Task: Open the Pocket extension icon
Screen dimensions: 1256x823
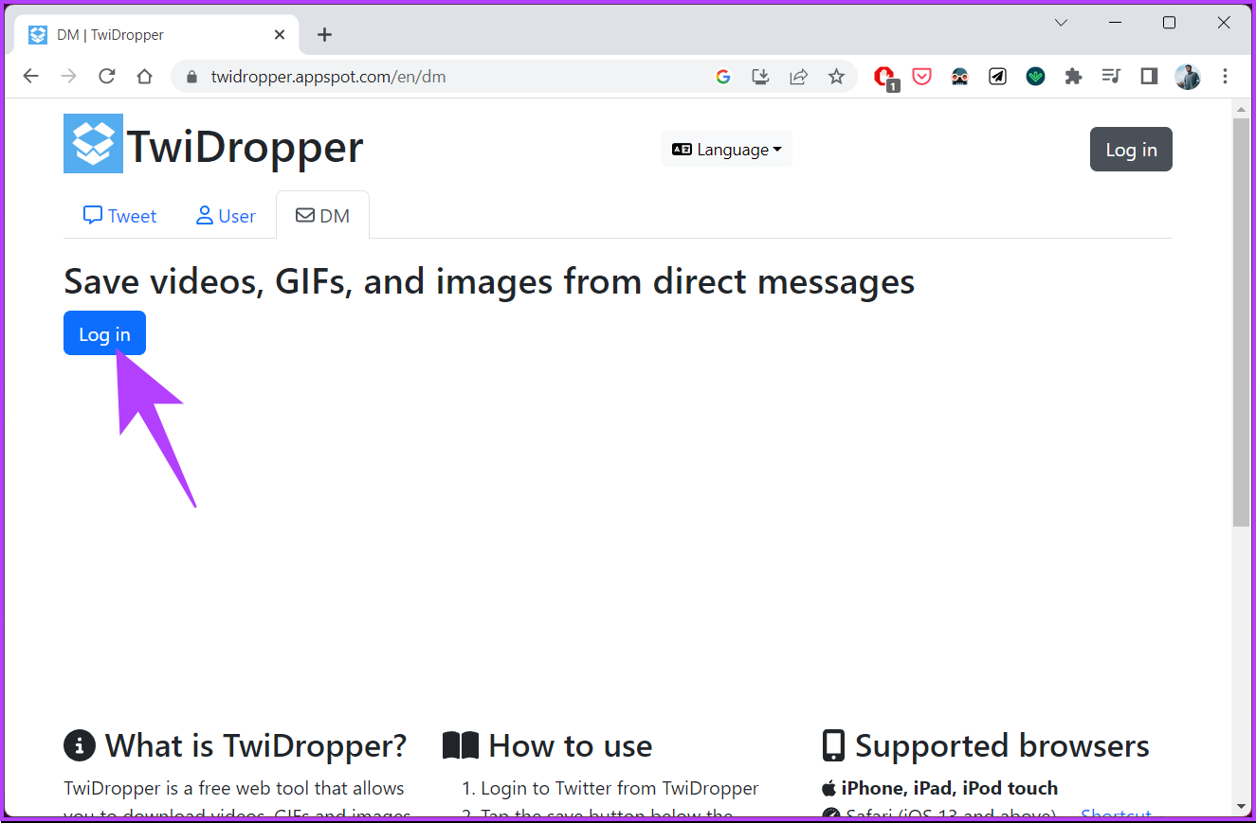Action: click(x=921, y=76)
